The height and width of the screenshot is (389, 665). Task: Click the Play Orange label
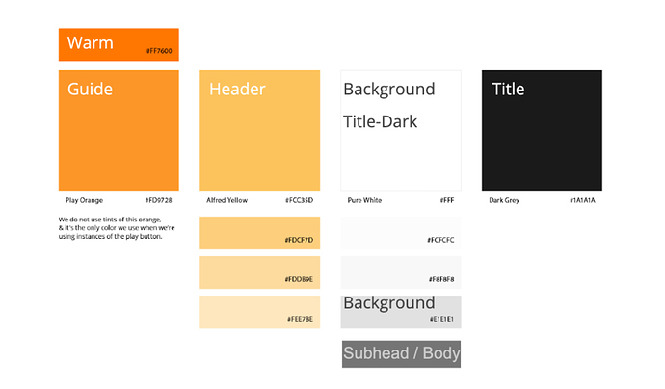tap(85, 200)
